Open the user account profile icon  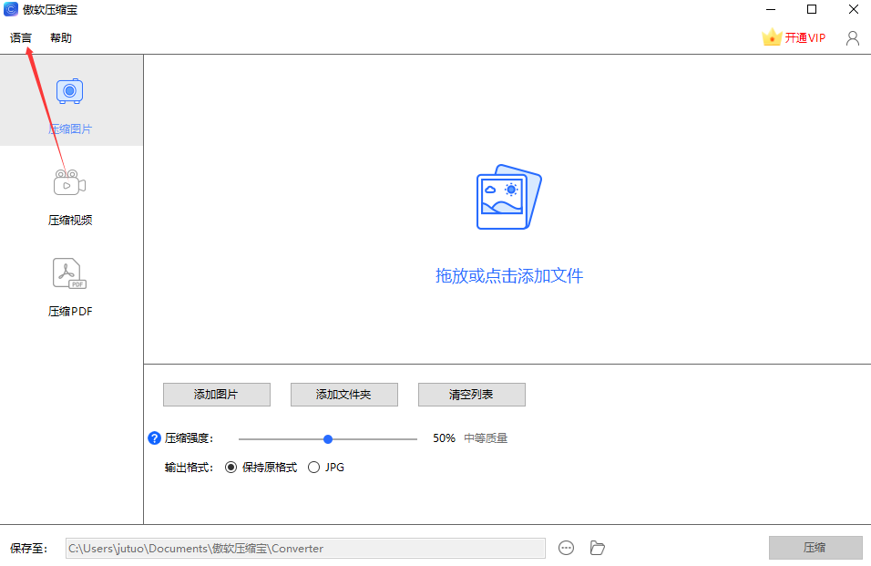click(x=852, y=37)
